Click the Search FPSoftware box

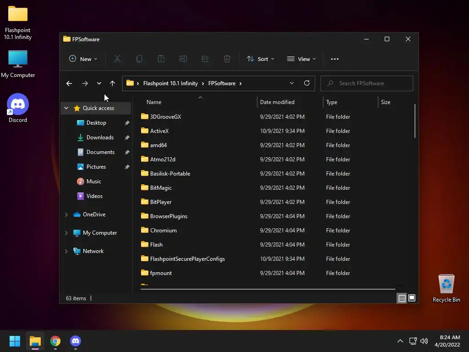[x=367, y=83]
